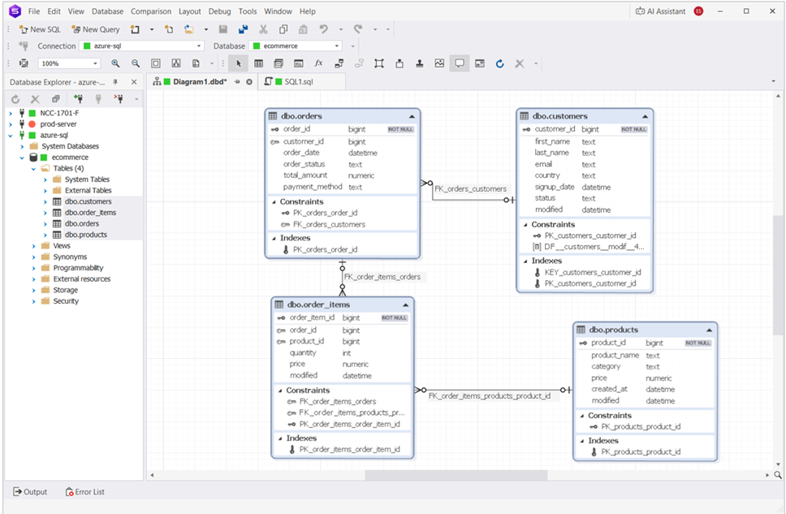This screenshot has height=514, width=786.
Task: Select the Security folder
Action: 66,301
